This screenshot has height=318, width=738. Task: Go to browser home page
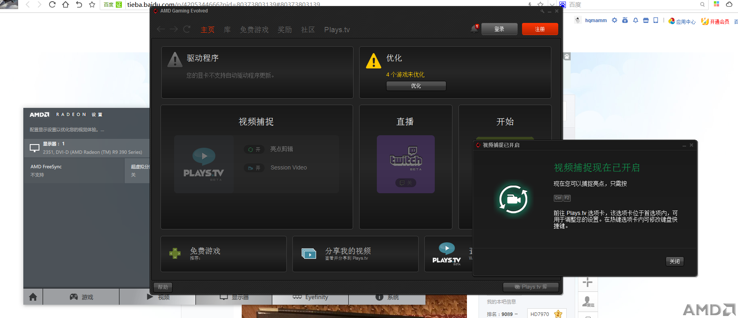[66, 5]
